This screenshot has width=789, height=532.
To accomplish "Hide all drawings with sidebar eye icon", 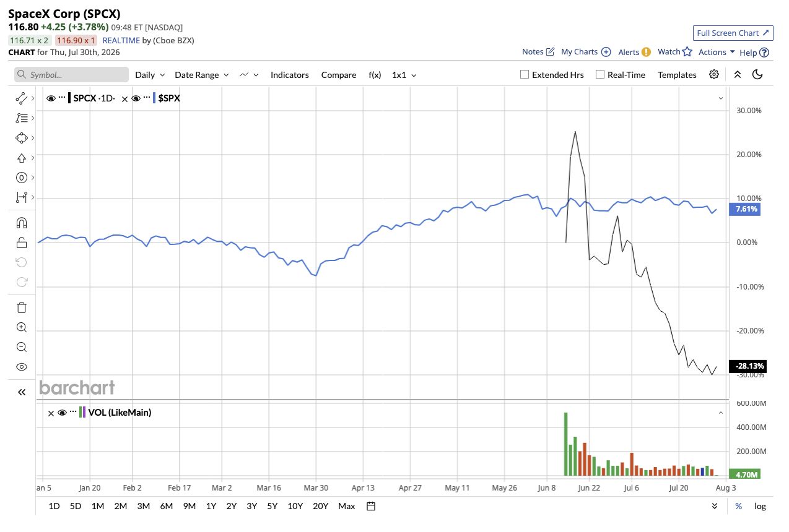I will 22,367.
